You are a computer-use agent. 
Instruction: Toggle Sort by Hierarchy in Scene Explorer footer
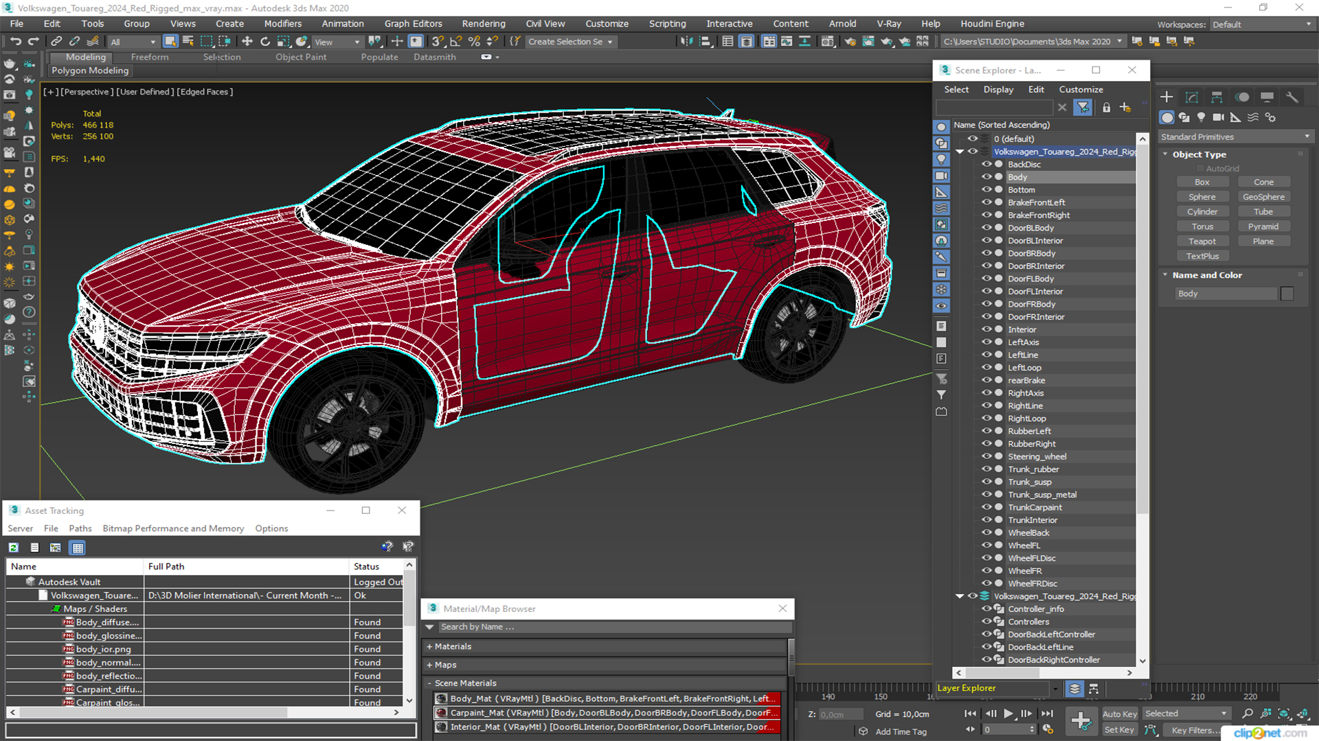[x=1094, y=688]
